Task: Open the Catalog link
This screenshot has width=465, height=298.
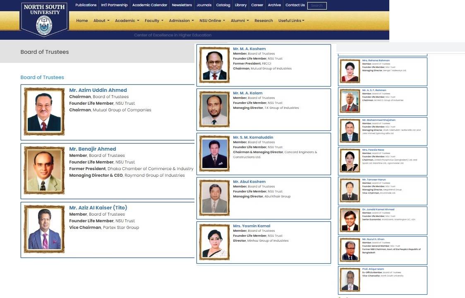Action: coord(223,5)
